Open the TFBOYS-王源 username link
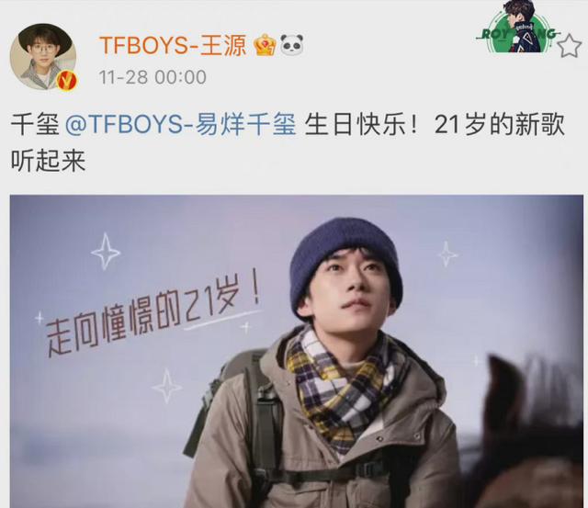 click(x=173, y=45)
